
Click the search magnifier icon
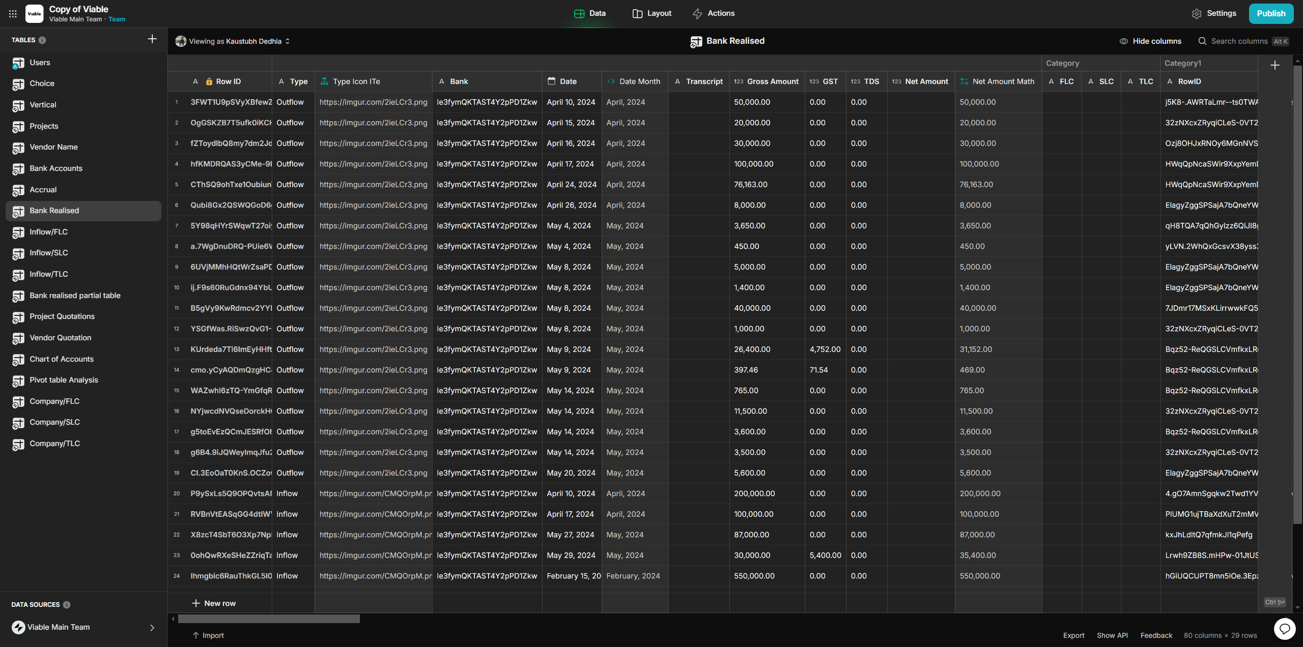pyautogui.click(x=1202, y=41)
